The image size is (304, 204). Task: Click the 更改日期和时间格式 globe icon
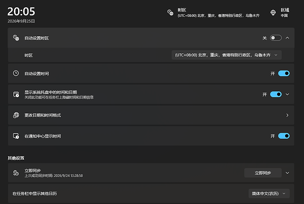[16, 115]
